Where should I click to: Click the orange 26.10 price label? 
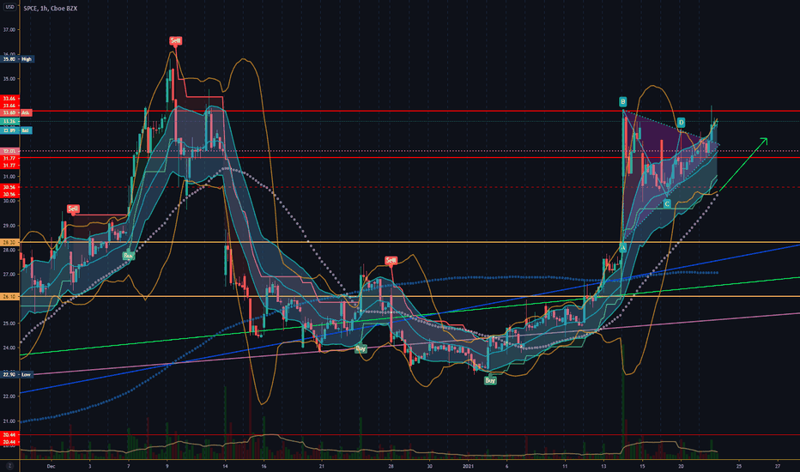coord(10,296)
